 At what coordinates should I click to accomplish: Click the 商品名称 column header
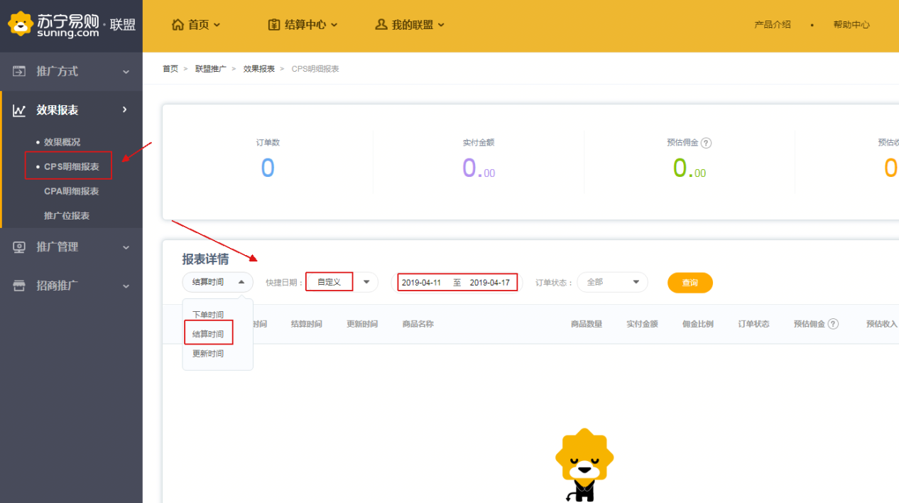click(x=418, y=324)
